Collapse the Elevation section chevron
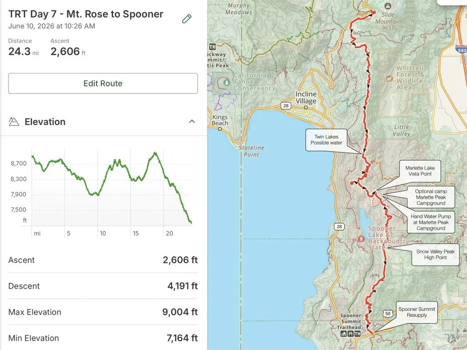 (192, 121)
